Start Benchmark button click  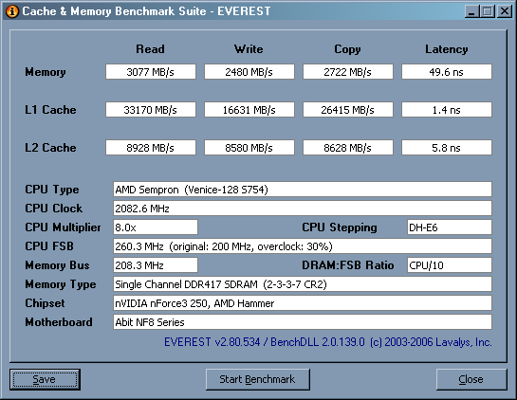(257, 379)
